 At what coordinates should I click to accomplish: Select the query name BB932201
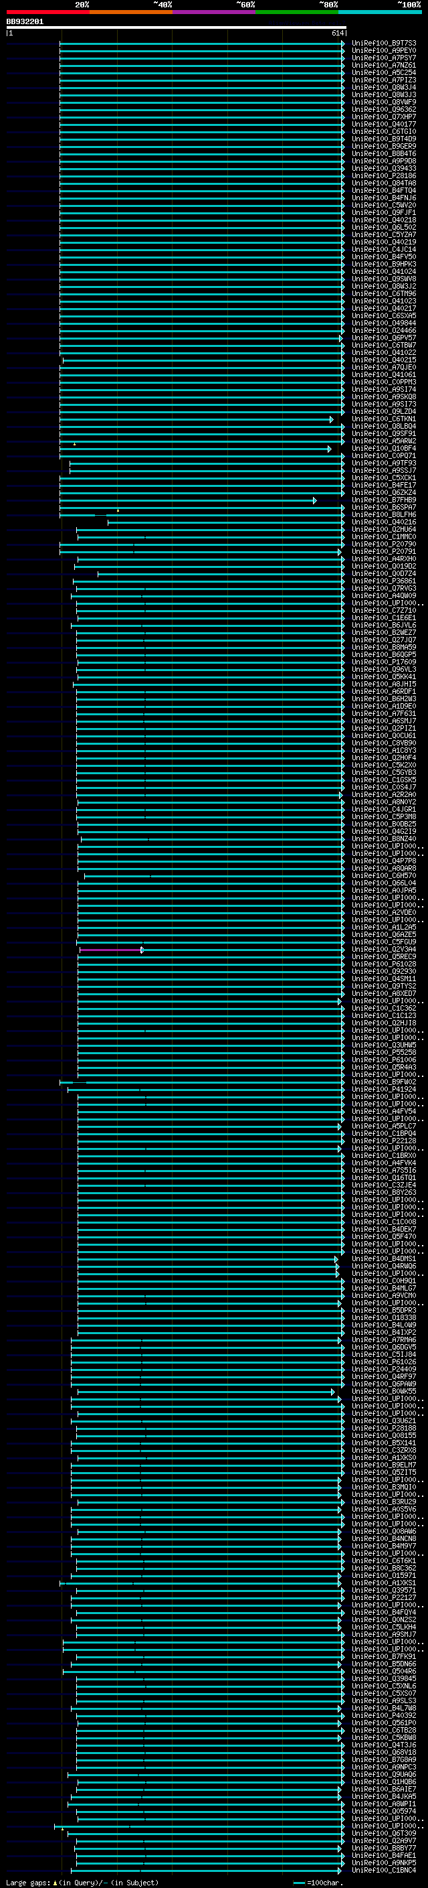click(x=25, y=22)
